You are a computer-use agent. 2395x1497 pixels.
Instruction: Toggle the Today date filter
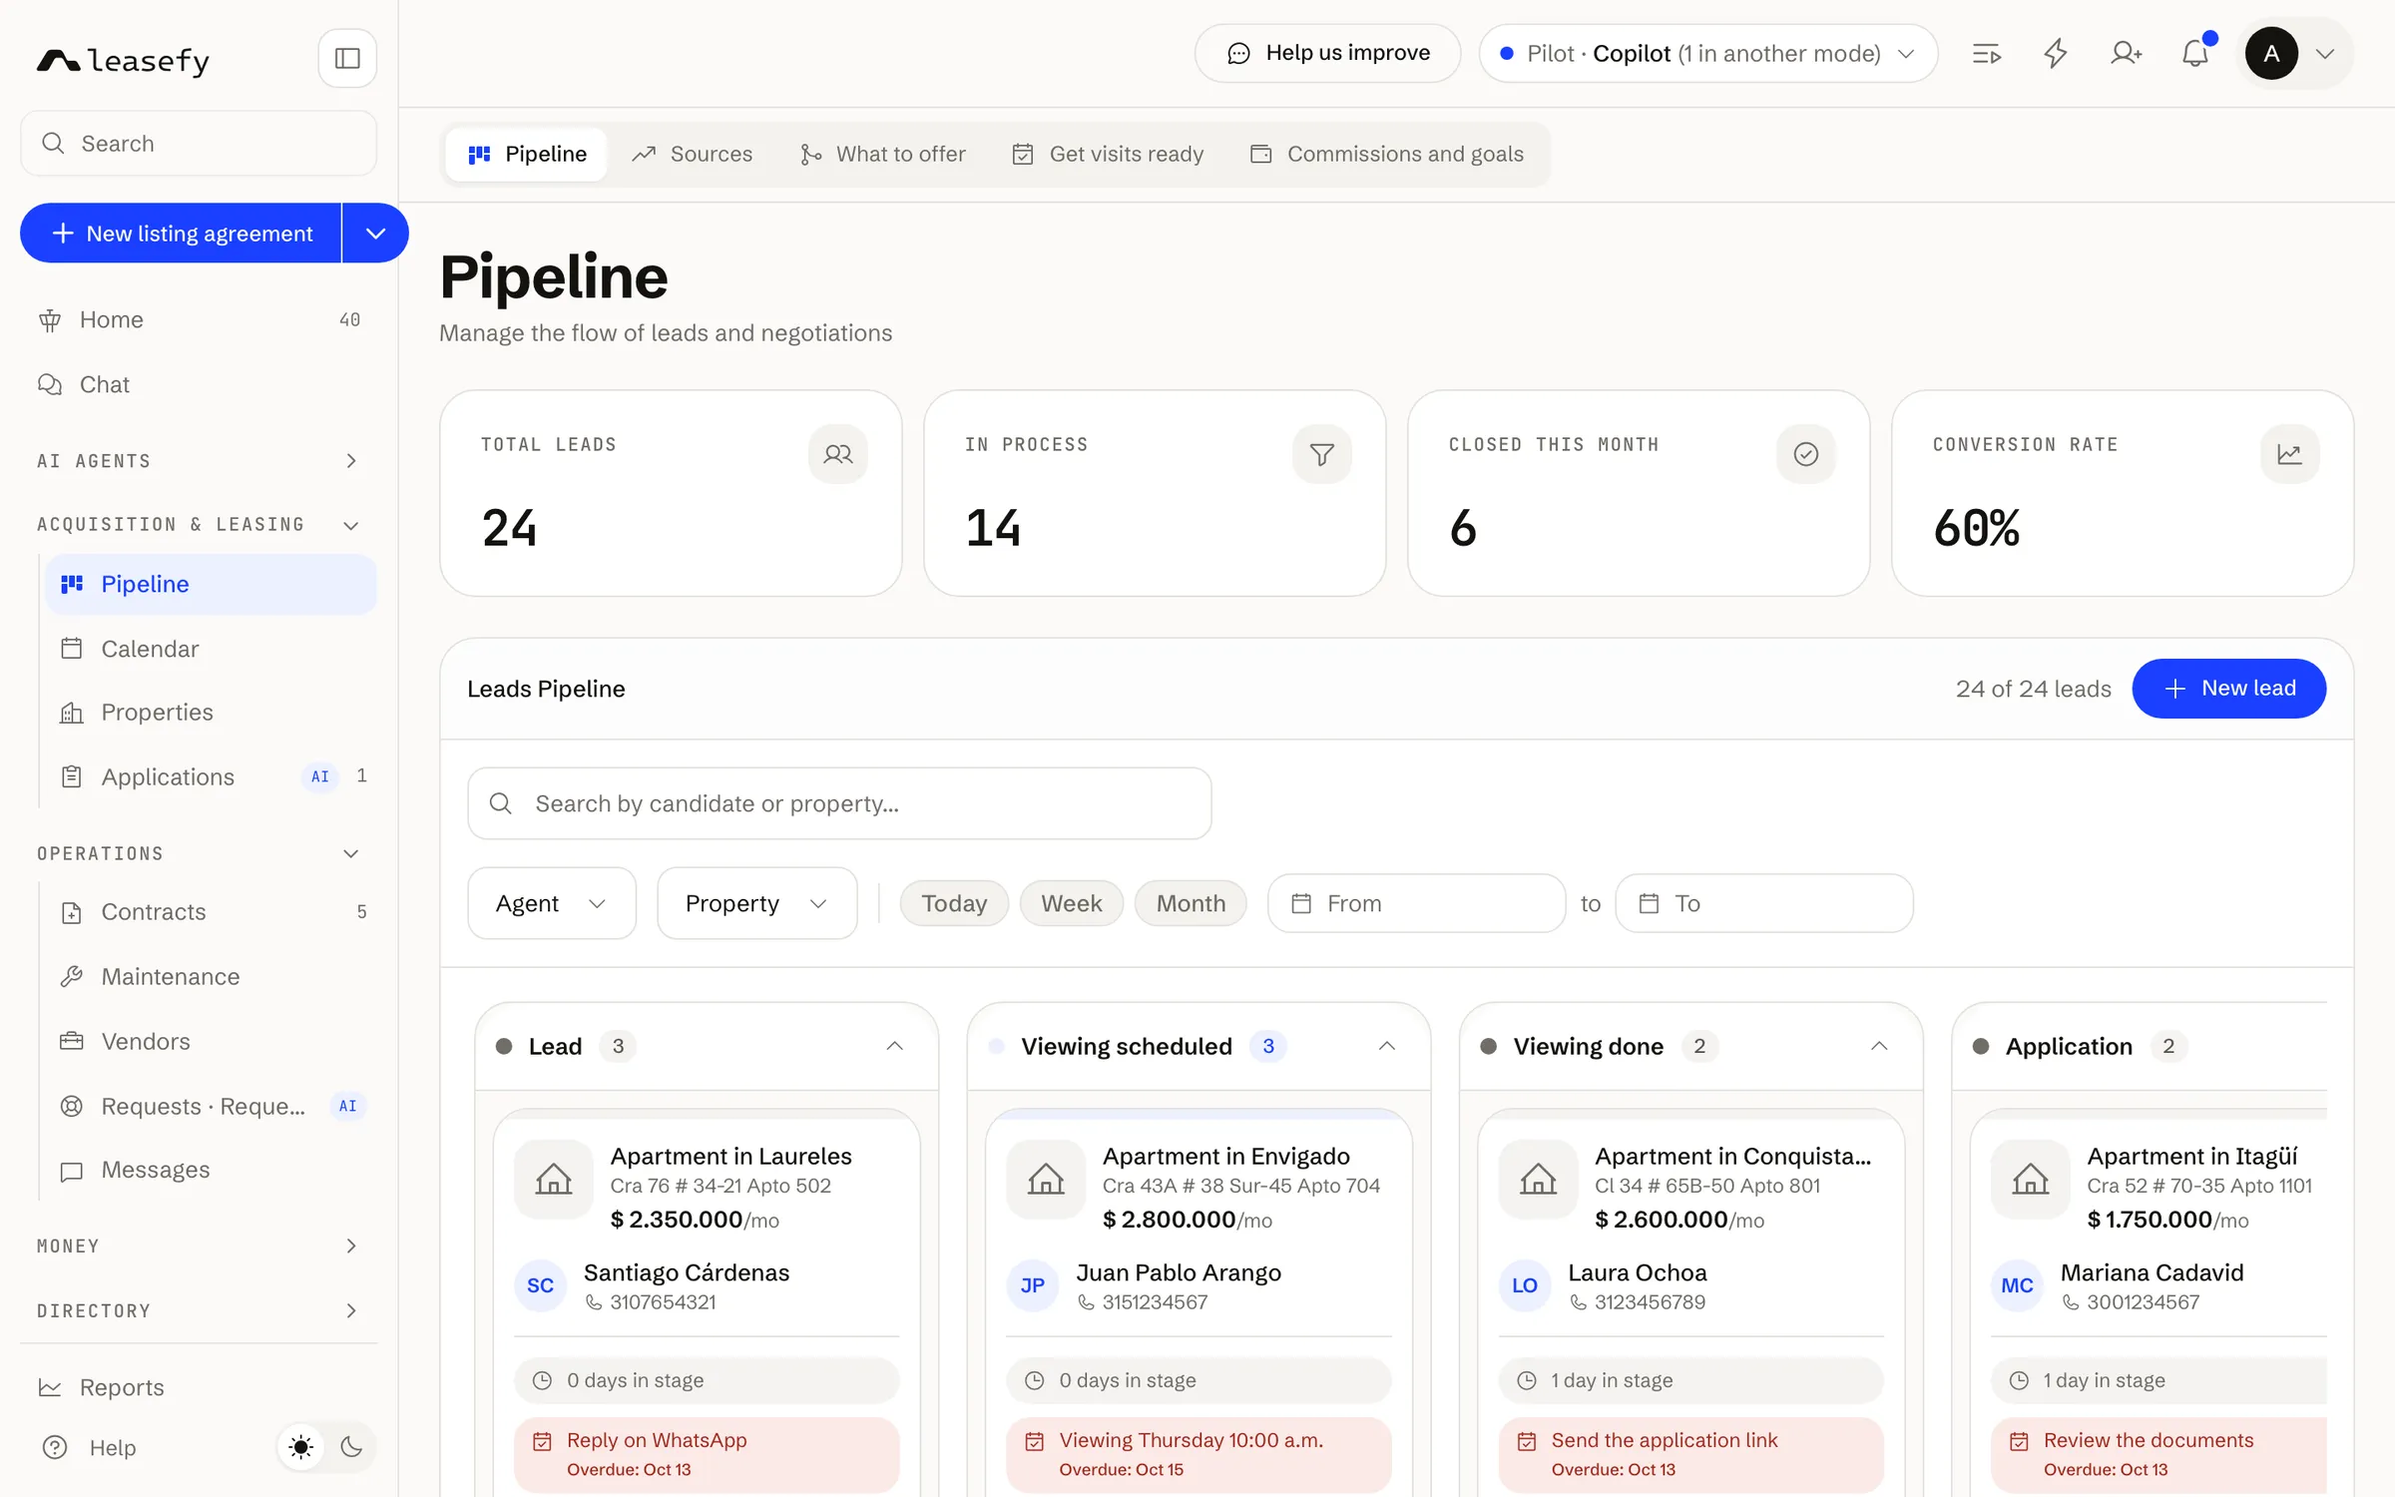coord(954,903)
